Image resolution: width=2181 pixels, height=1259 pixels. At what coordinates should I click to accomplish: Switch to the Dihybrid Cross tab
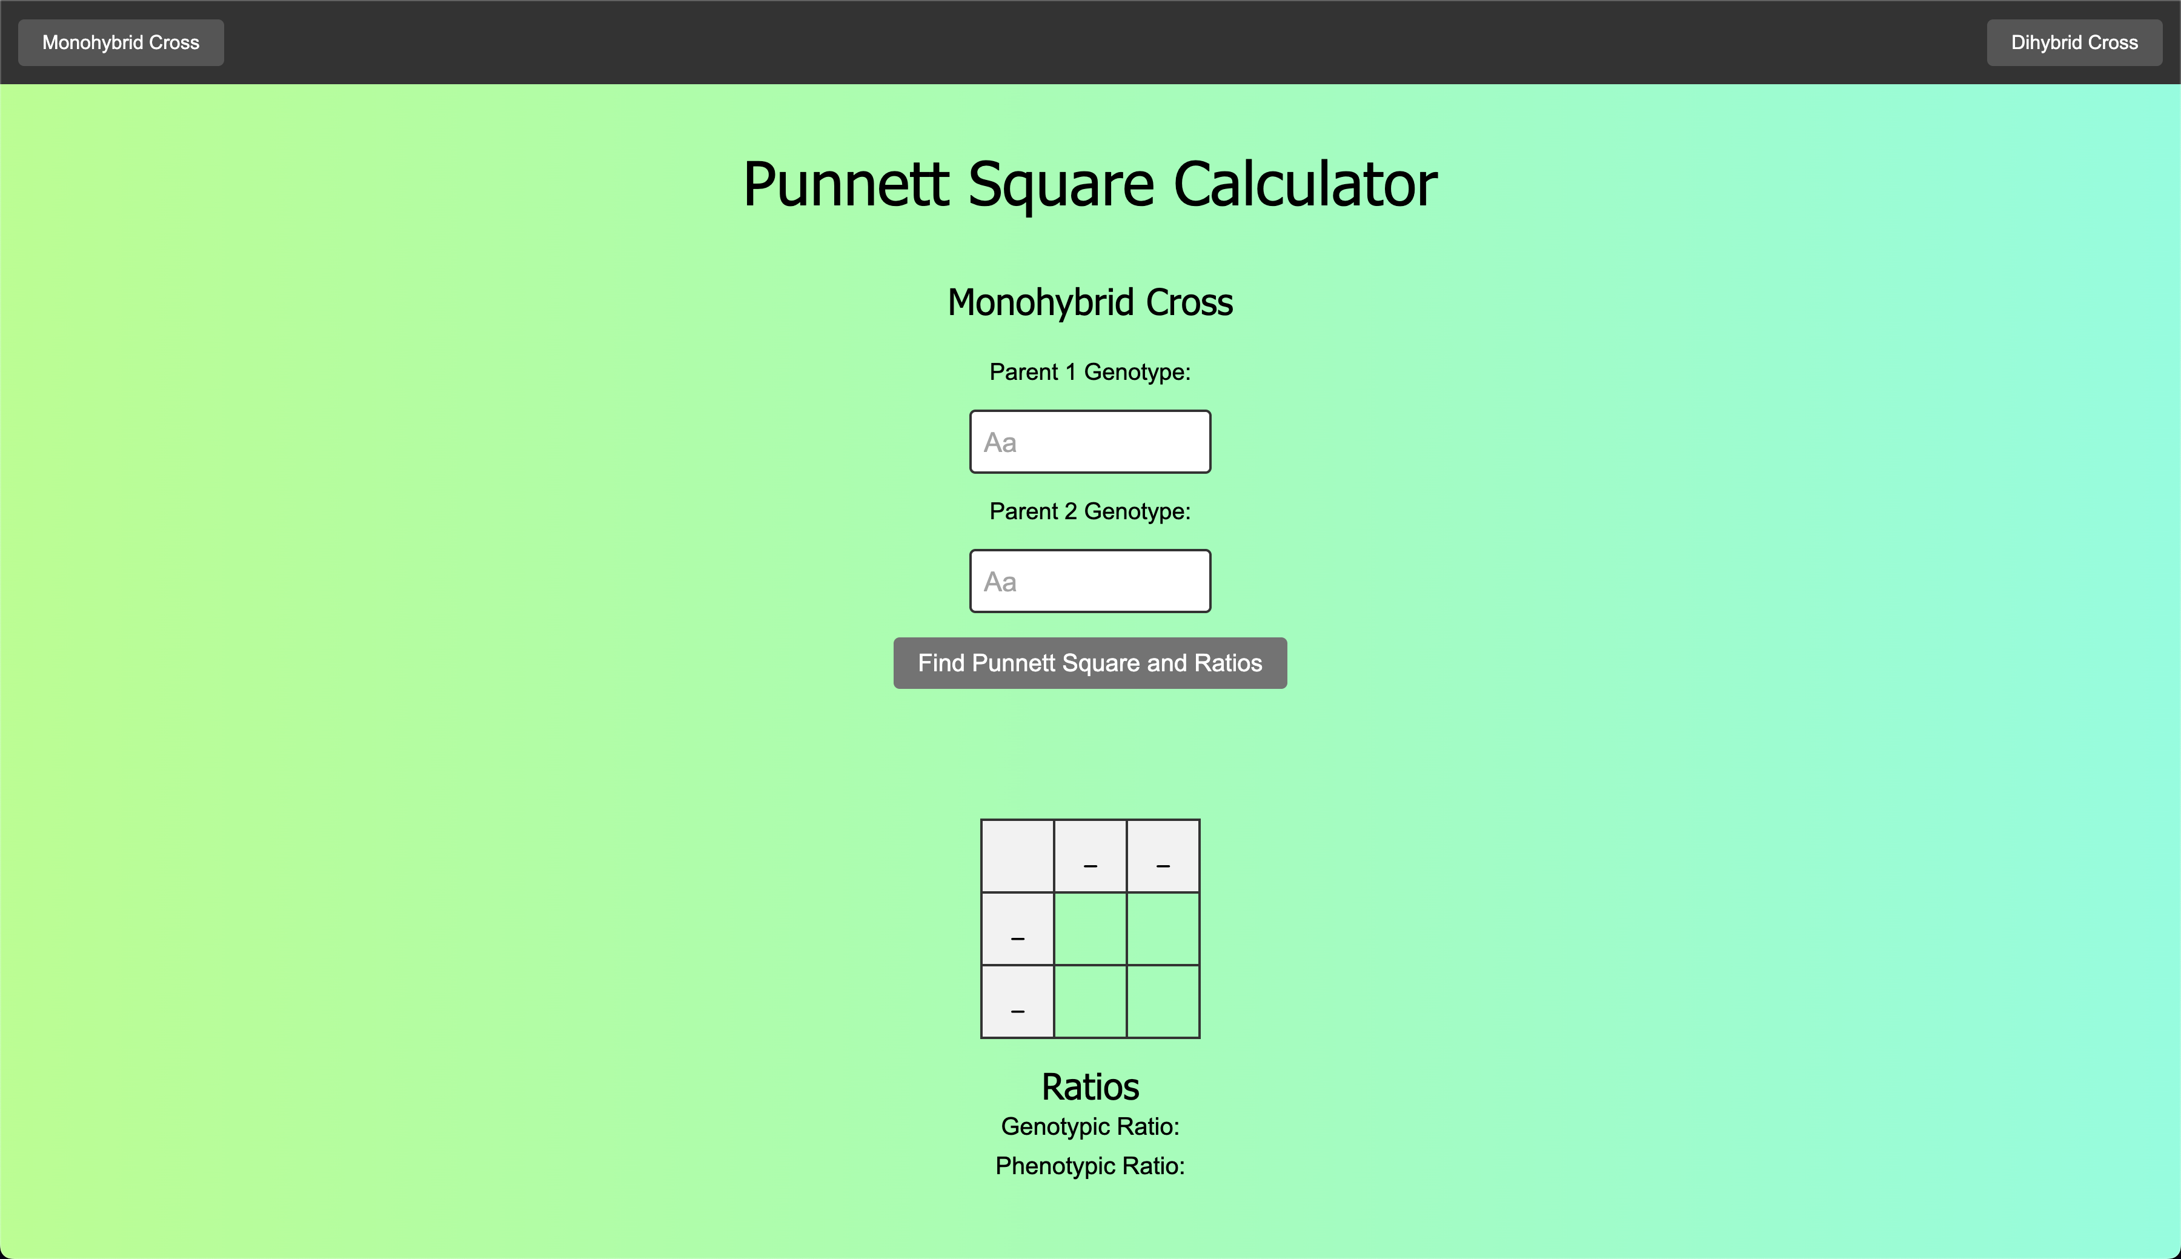(x=2074, y=42)
